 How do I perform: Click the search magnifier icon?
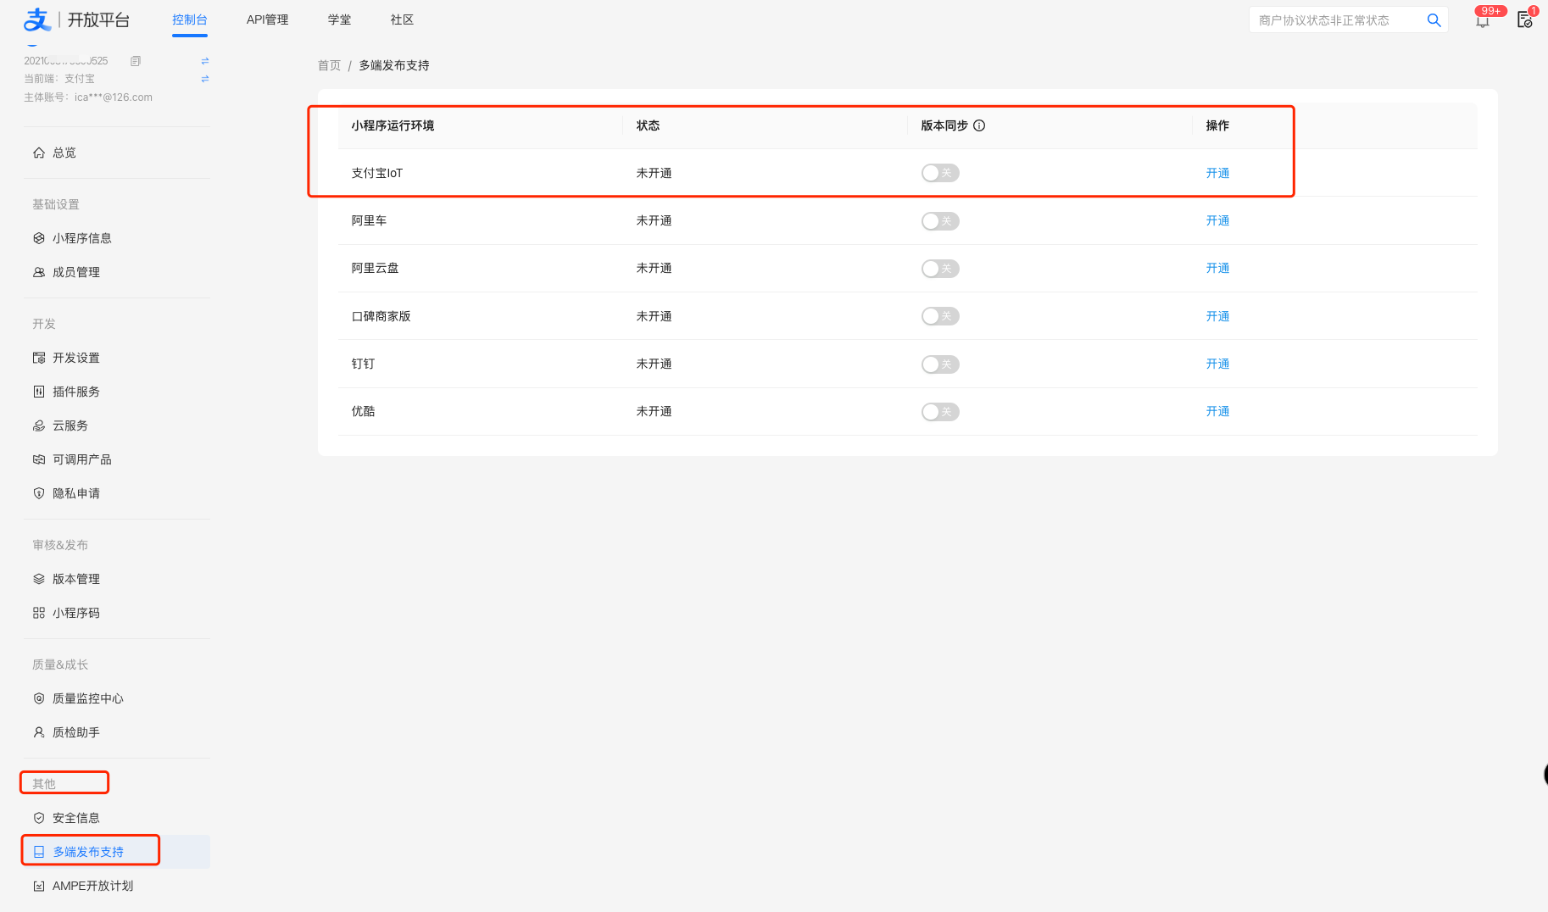coord(1434,20)
